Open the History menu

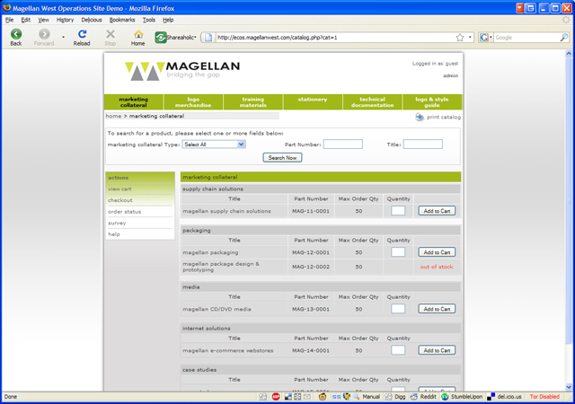tap(65, 20)
